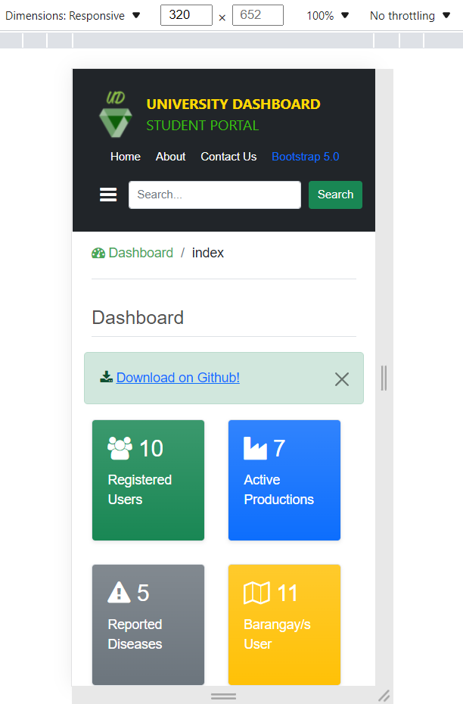Click the dashboard gauge breadcrumb icon
Screen dimensions: 463x704
[98, 254]
